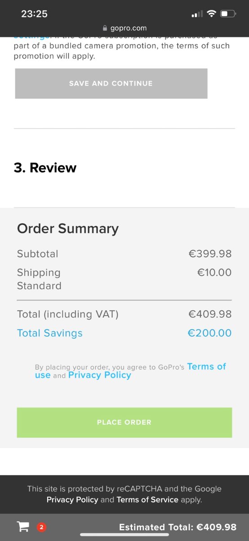
Task: Tap the battery indicator icon
Action: 228,14
